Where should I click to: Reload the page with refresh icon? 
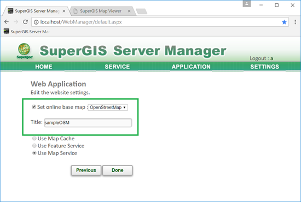point(25,22)
